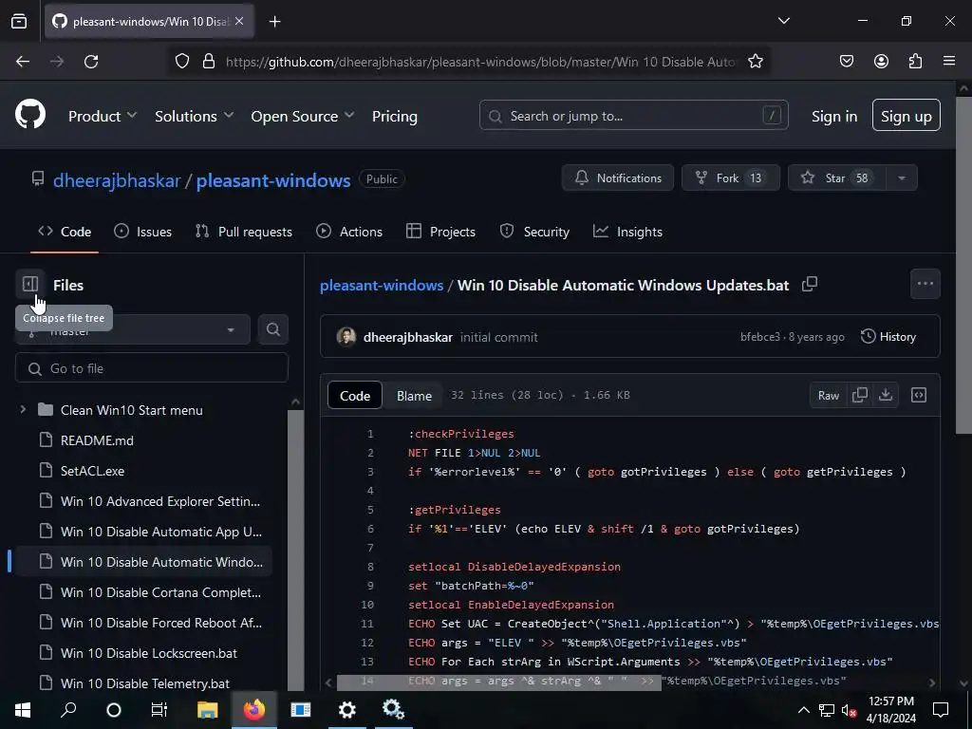Open the Pricing page link

tap(394, 116)
